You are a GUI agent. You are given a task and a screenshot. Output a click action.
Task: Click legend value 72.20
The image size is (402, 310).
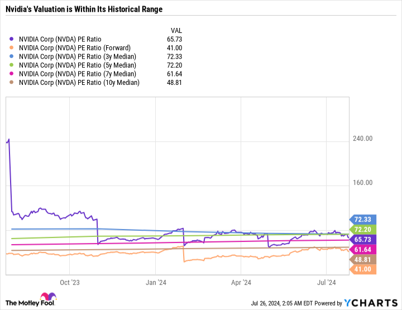(x=174, y=65)
